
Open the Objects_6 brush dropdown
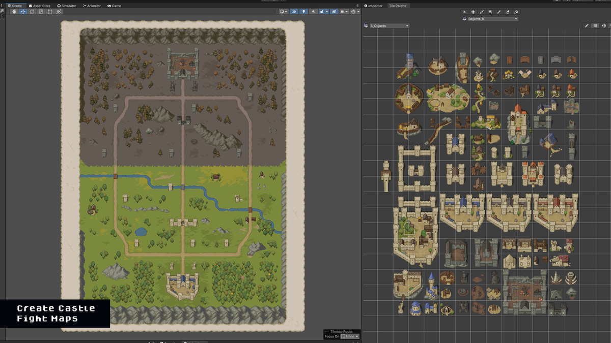(490, 18)
